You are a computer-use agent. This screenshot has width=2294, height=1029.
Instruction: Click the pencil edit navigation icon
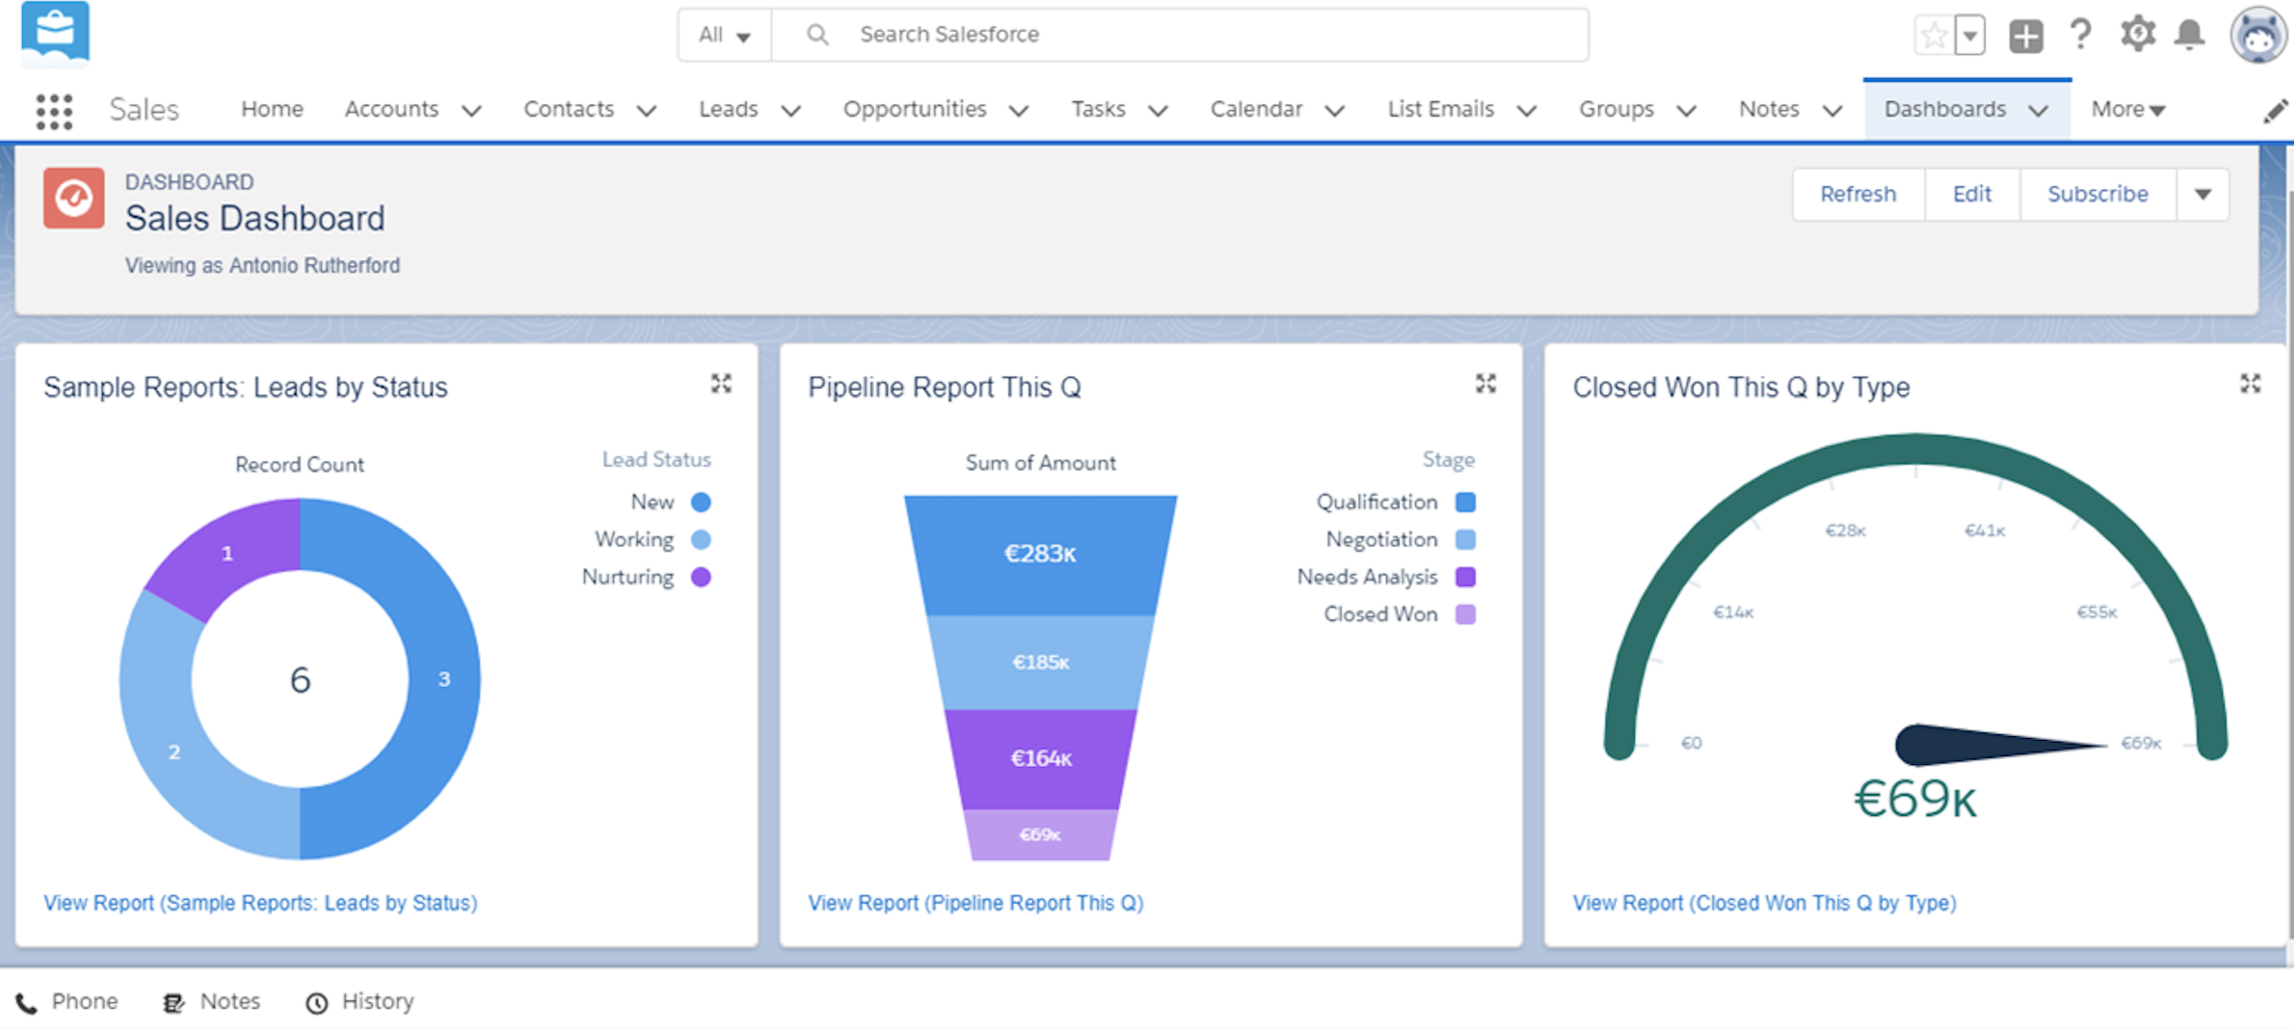pyautogui.click(x=2275, y=112)
